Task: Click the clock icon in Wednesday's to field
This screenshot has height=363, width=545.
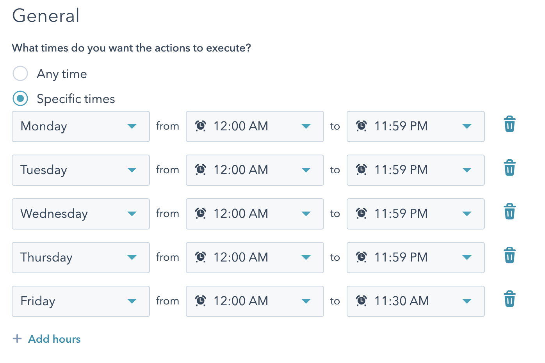Action: point(362,214)
